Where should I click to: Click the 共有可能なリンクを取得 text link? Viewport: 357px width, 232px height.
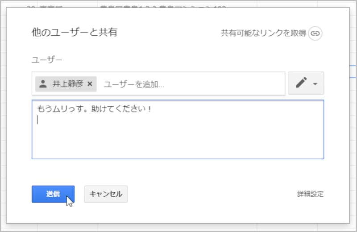263,33
